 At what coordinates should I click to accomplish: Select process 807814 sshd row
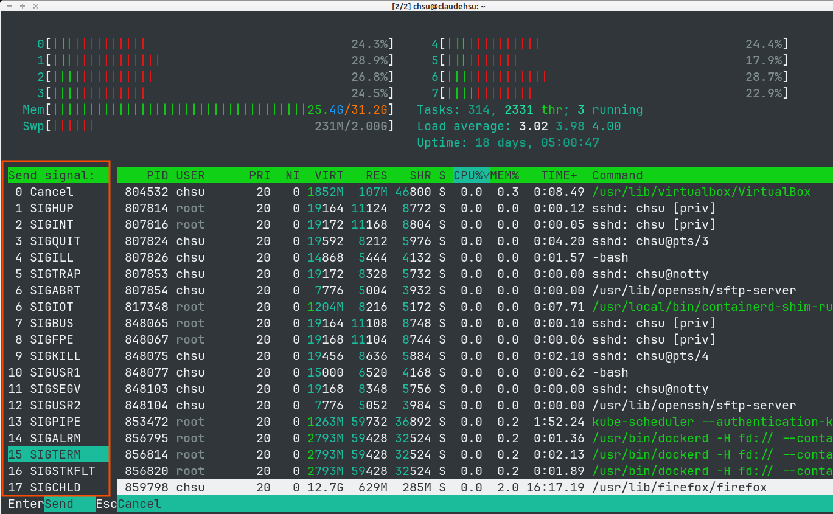coord(475,208)
